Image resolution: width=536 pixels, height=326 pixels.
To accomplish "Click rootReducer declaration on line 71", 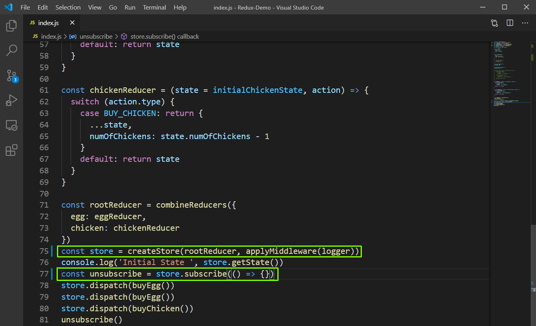I will 116,205.
